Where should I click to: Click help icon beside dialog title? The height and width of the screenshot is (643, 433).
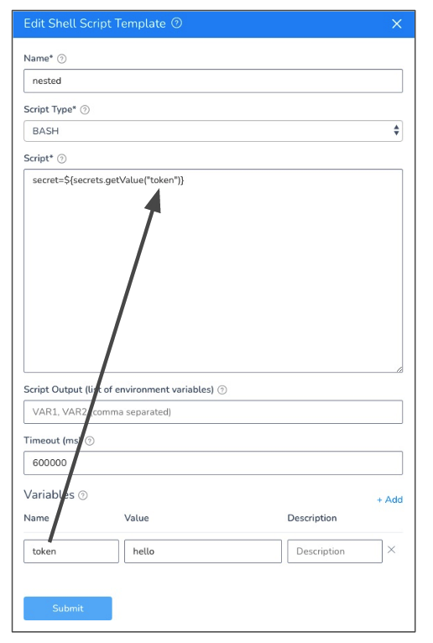[176, 23]
